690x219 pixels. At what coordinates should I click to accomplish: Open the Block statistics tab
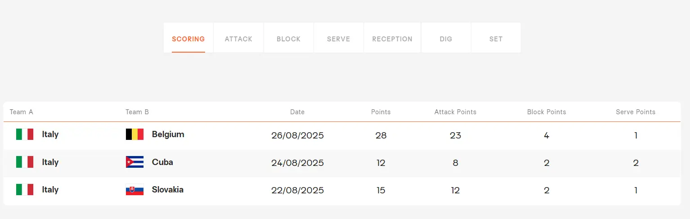point(288,39)
